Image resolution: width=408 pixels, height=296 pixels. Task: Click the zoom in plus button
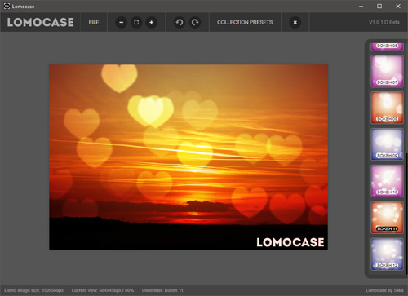click(x=152, y=22)
